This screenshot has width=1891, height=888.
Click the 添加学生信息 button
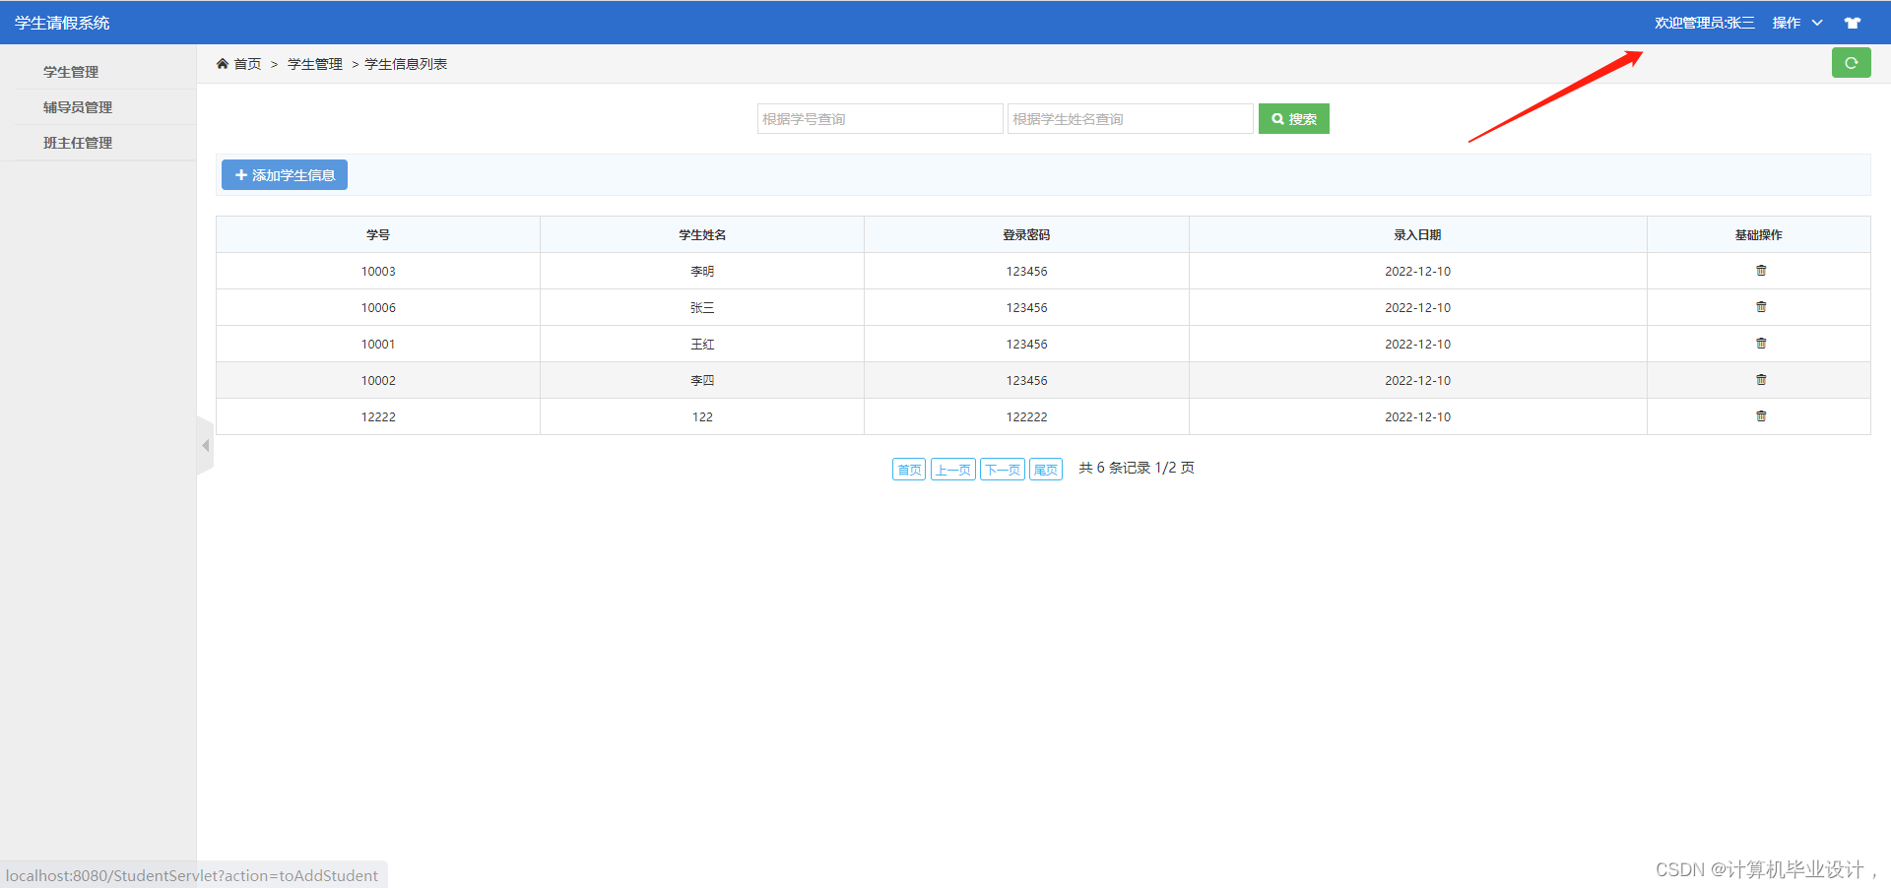tap(285, 174)
